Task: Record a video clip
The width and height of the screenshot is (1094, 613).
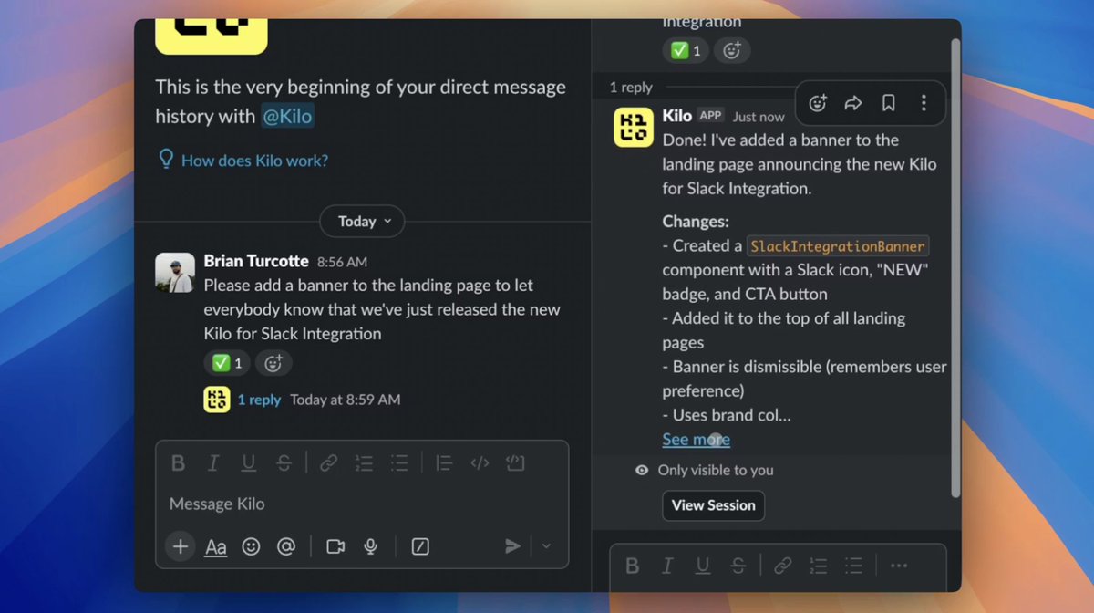Action: (335, 546)
